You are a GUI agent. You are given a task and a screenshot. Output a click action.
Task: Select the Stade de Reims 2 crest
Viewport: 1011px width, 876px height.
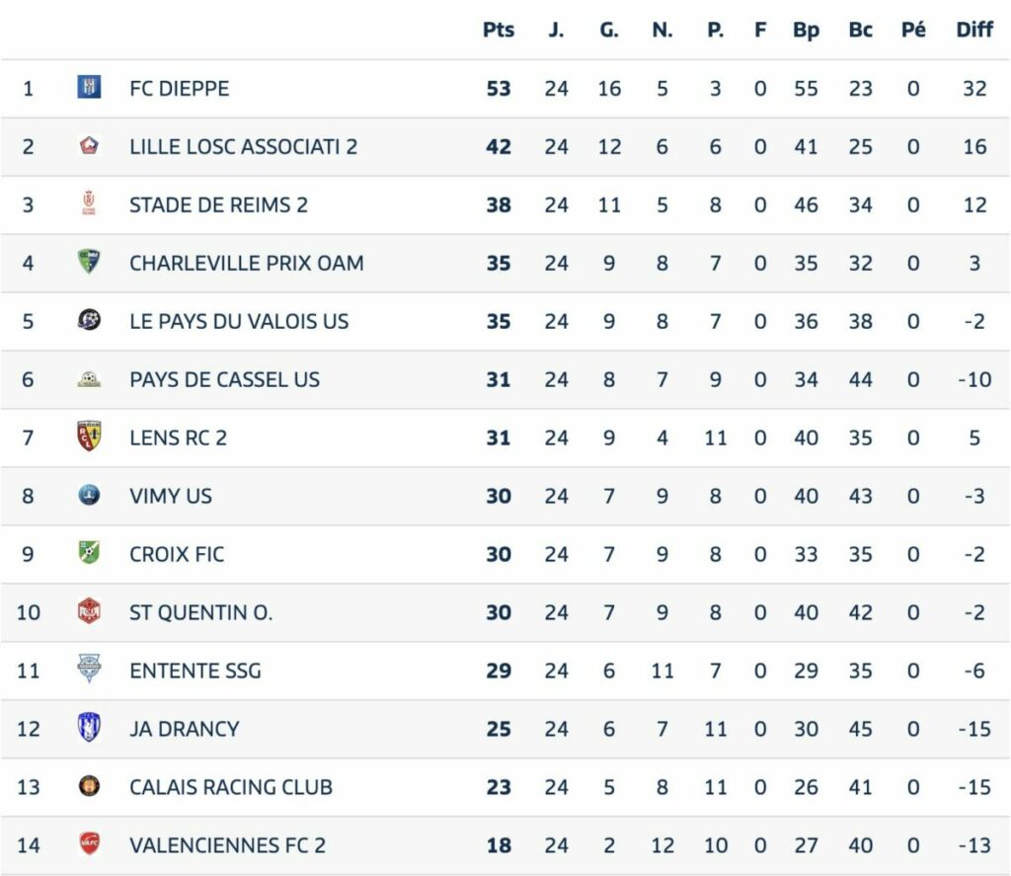[89, 203]
